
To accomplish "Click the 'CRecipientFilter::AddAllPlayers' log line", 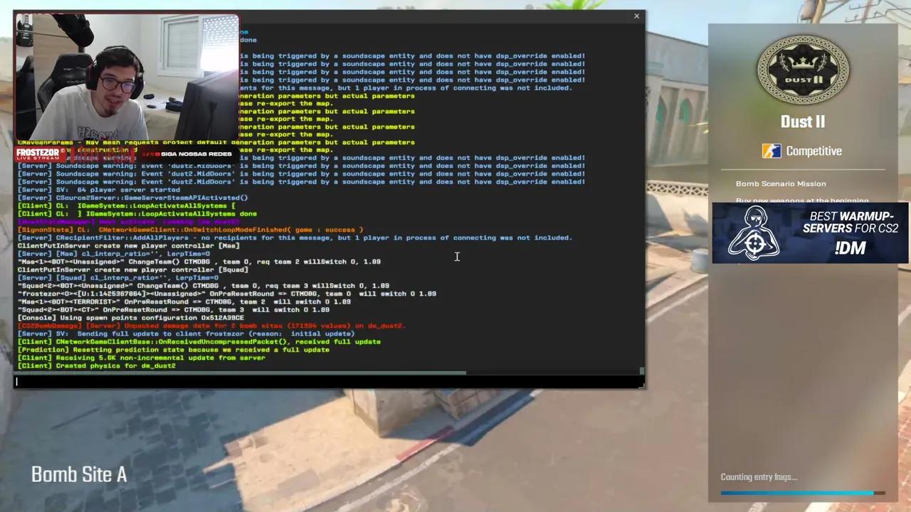I will 295,238.
